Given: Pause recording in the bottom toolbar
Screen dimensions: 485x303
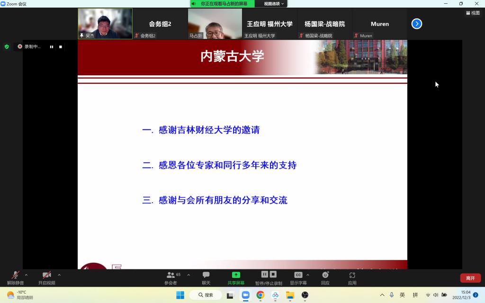Looking at the screenshot, I should (264, 274).
